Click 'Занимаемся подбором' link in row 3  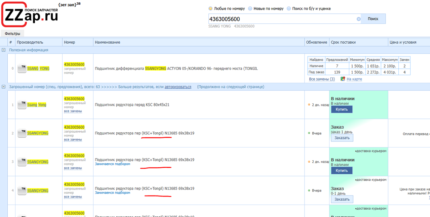tap(113, 164)
